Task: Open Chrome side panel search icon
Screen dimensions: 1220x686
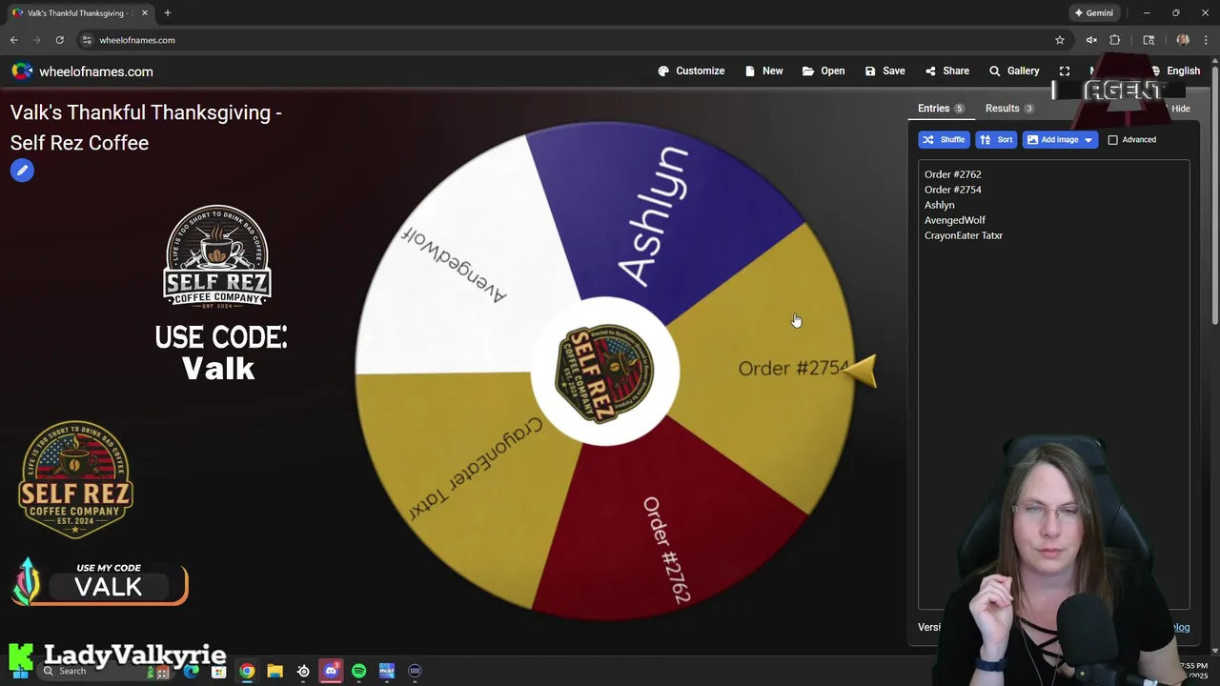Action: (1149, 40)
